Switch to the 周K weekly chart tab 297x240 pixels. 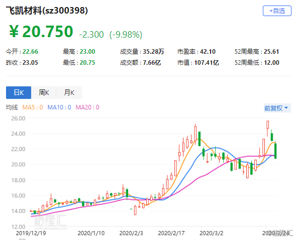(x=44, y=92)
